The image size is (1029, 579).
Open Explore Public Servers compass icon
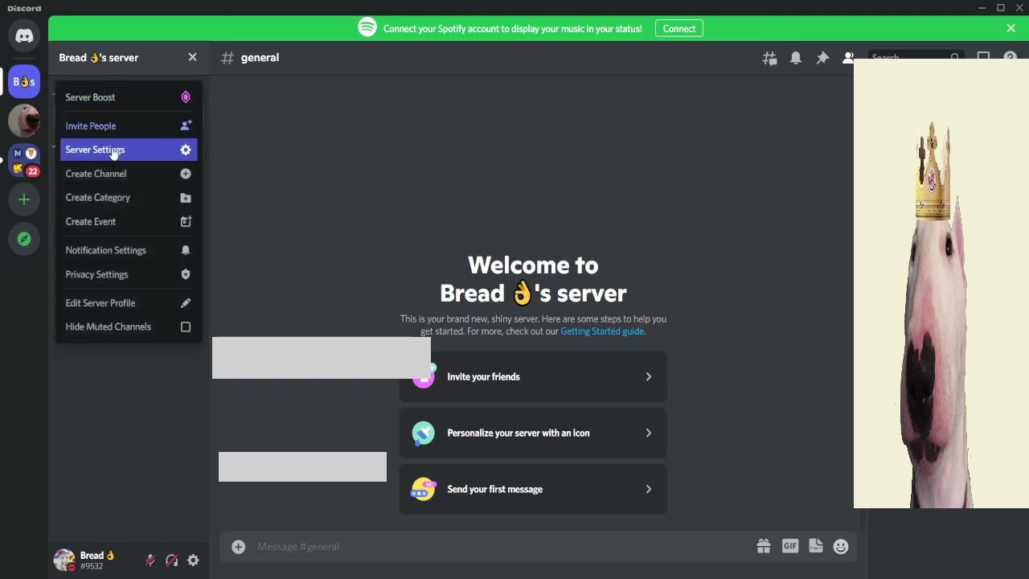[x=24, y=239]
